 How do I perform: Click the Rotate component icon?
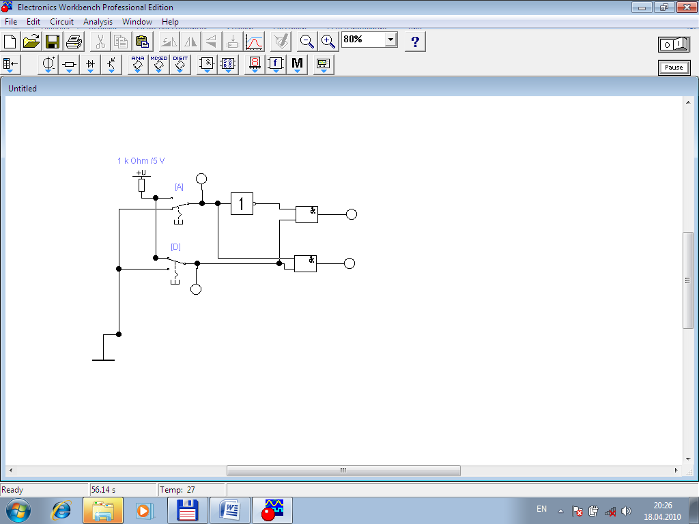click(169, 42)
